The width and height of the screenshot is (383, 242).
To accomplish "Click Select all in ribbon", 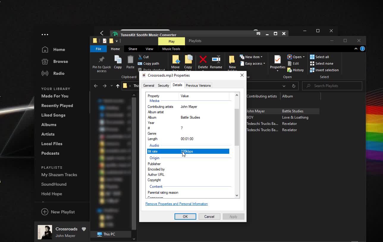I will [x=319, y=57].
